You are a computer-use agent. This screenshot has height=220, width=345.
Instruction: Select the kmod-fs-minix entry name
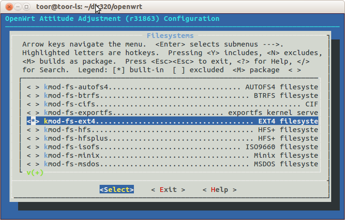(72, 155)
